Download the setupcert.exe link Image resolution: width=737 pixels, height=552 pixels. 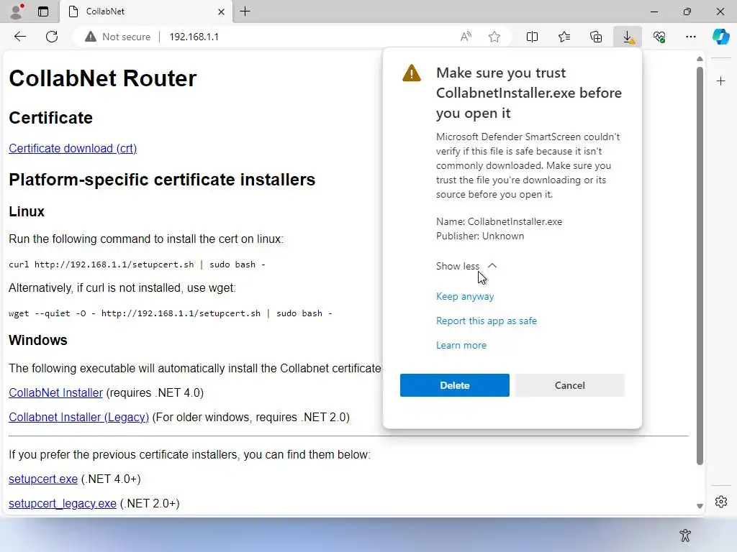click(x=43, y=479)
